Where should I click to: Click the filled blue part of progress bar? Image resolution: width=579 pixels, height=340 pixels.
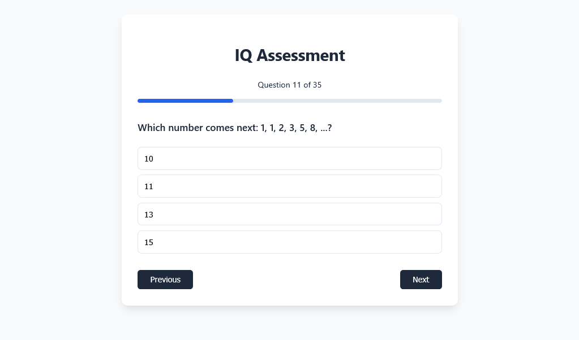185,101
